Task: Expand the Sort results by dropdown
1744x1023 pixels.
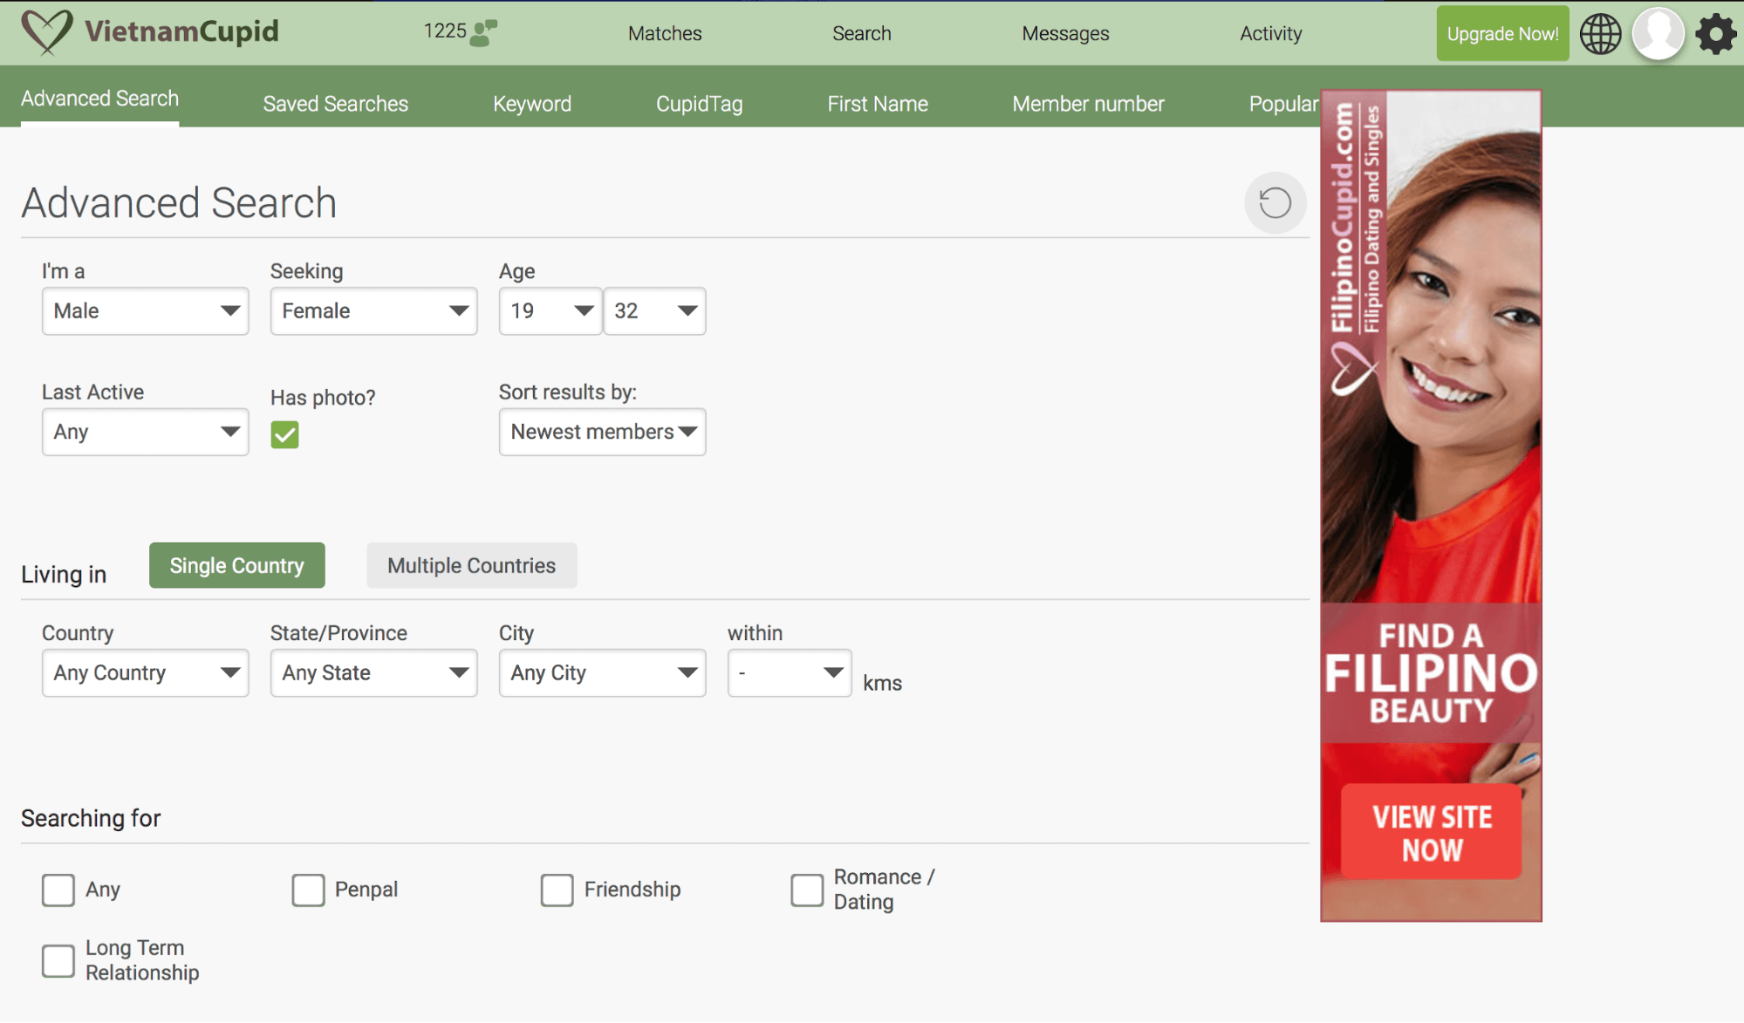Action: point(602,430)
